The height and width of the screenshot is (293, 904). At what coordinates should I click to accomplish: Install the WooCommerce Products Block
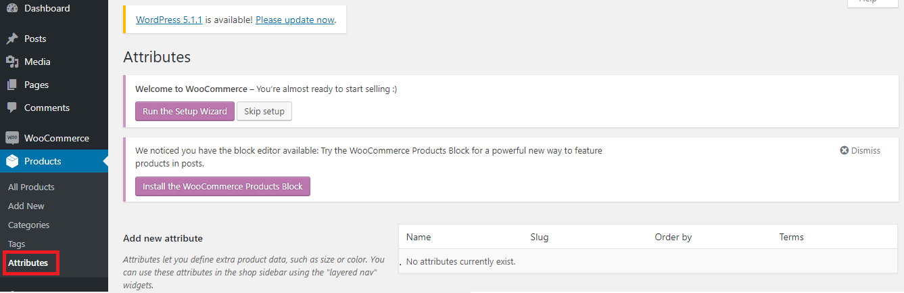point(222,186)
